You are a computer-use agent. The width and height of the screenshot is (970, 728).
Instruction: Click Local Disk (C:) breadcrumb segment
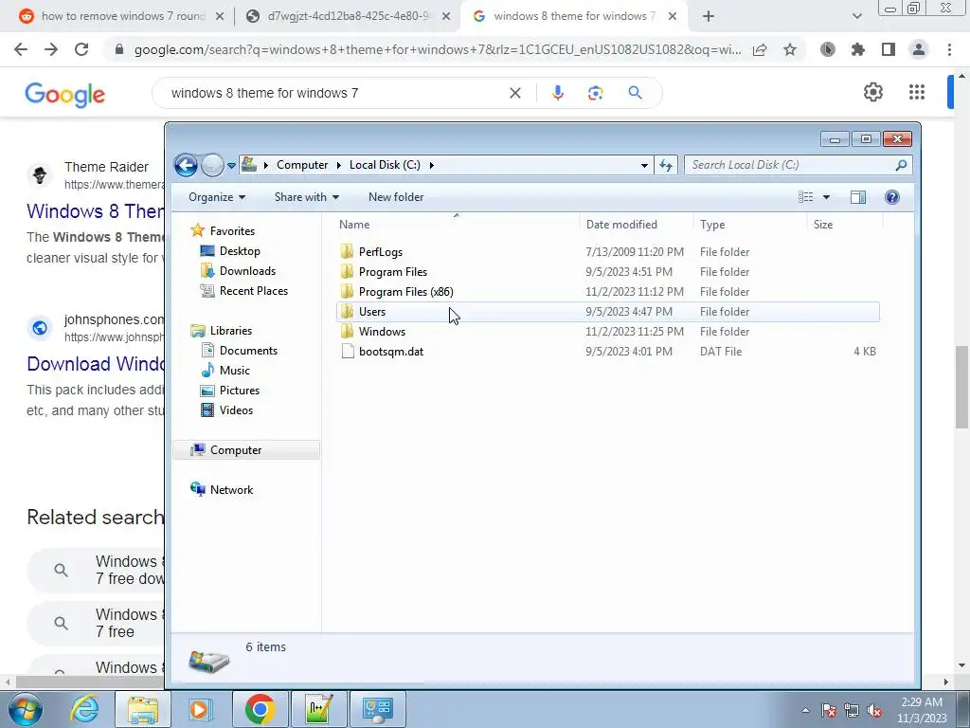[385, 165]
